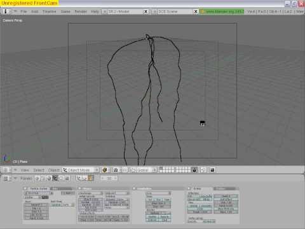The image size is (305, 229).
Task: Collapse the Visualization panel triangle
Action: click(134, 188)
